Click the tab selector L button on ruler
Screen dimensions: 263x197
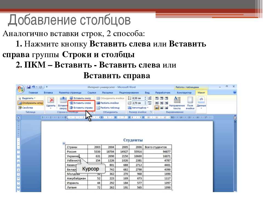pos(19,117)
